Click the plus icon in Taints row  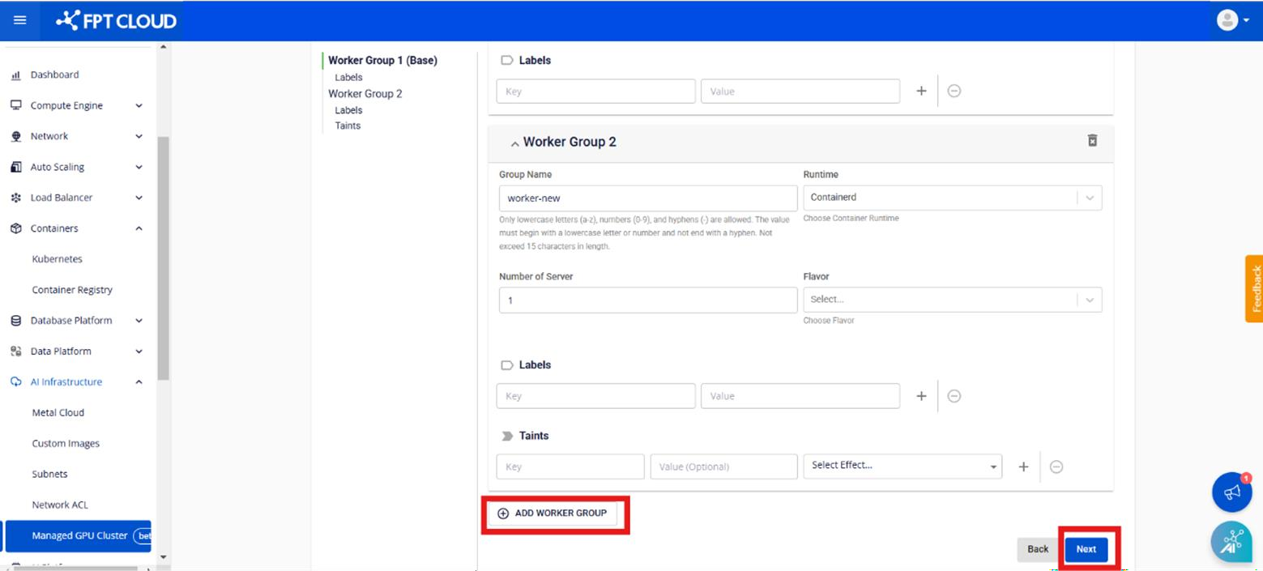(1023, 467)
